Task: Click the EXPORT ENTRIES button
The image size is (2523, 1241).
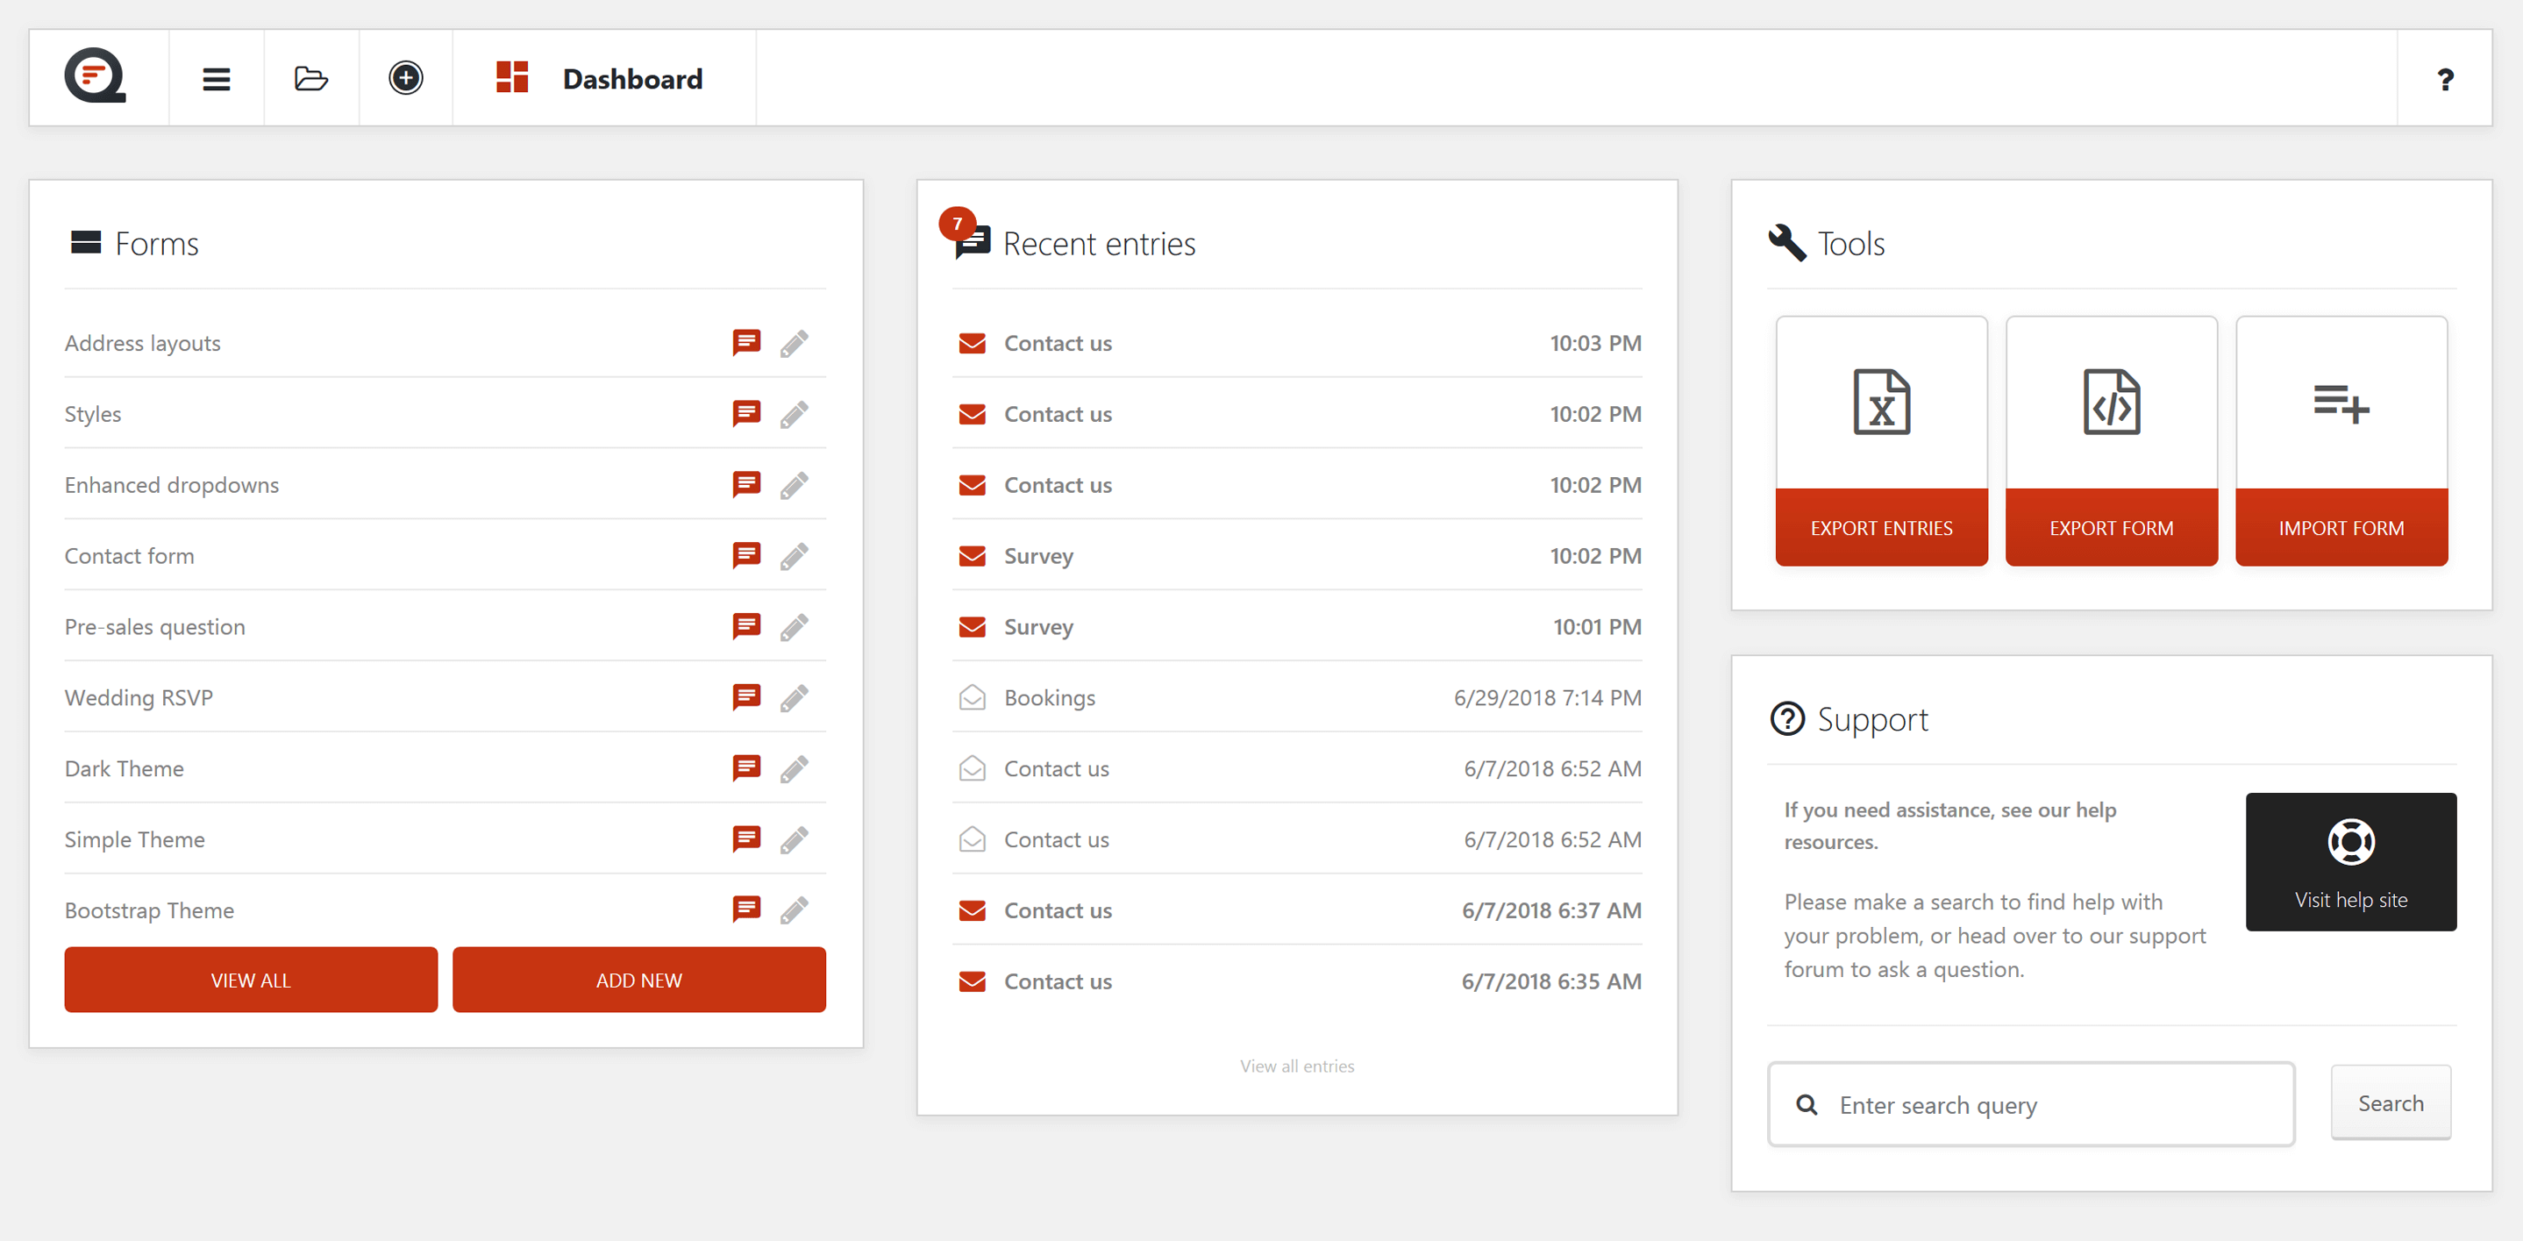Action: [x=1880, y=528]
